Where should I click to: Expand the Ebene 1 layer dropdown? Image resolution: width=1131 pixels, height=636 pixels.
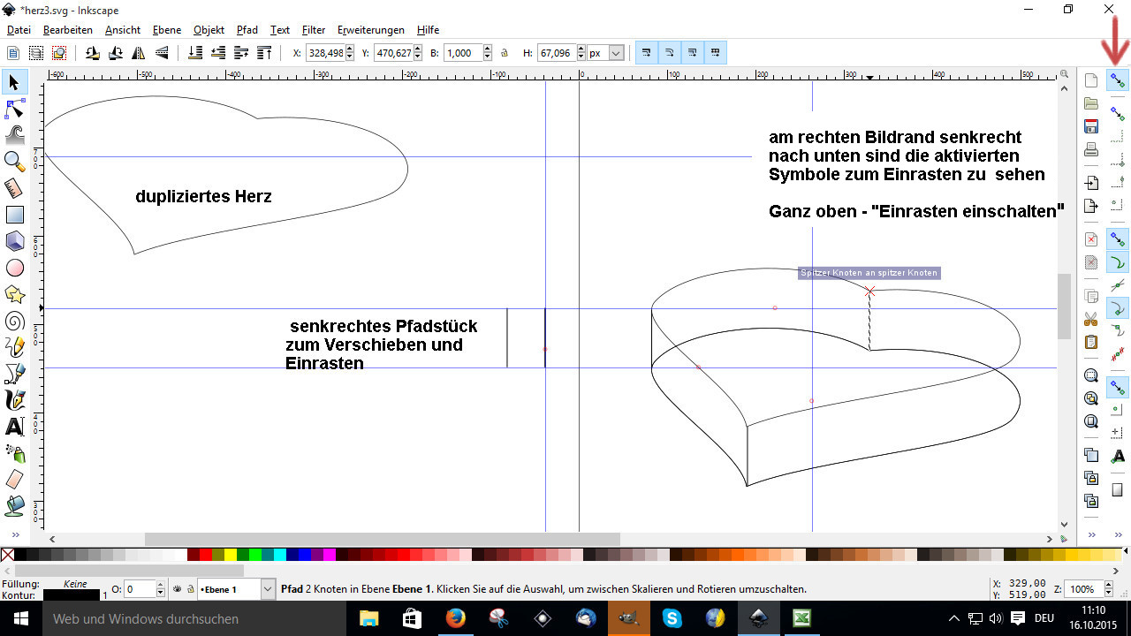pyautogui.click(x=268, y=589)
